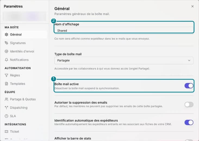199x141 pixels.
Task: Click the bell icon beside Notifications
Action: [x=6, y=60]
